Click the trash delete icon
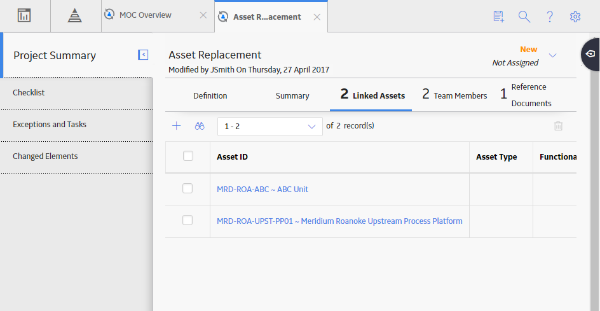Viewport: 600px width, 311px height. (558, 126)
